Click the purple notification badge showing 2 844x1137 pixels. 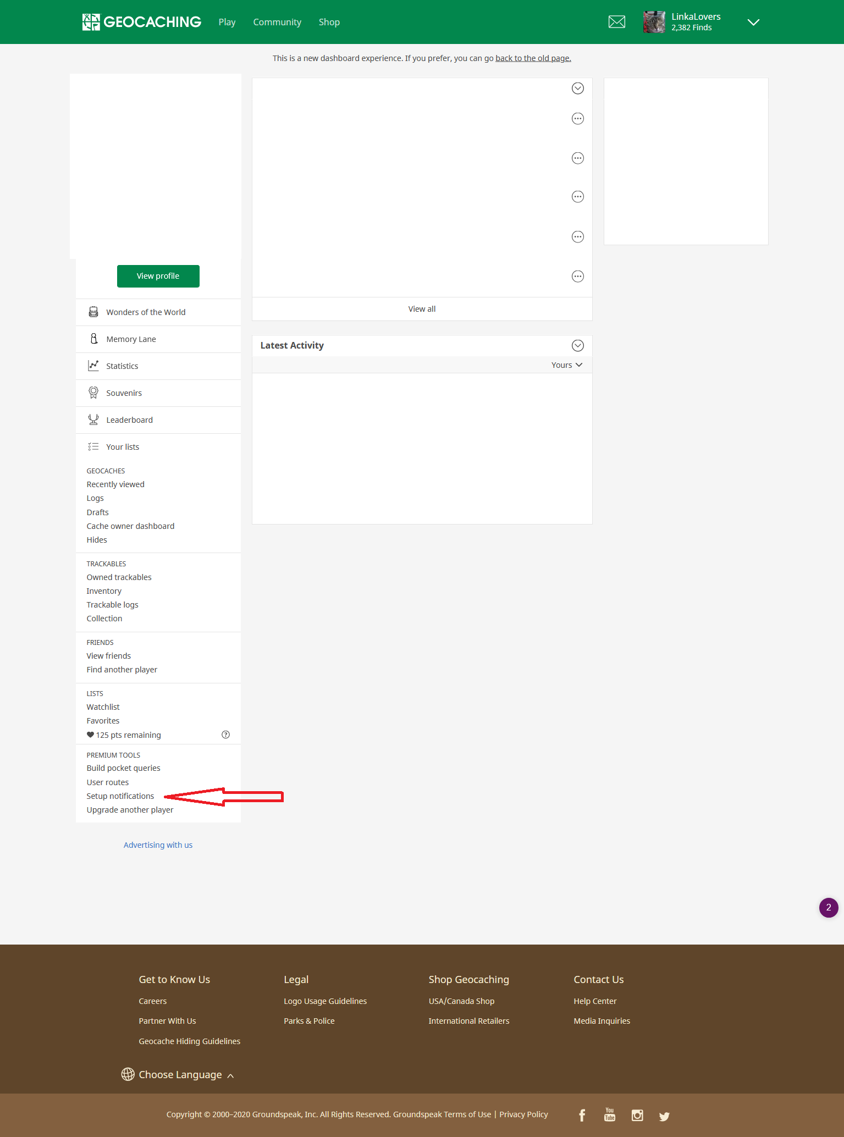point(828,907)
